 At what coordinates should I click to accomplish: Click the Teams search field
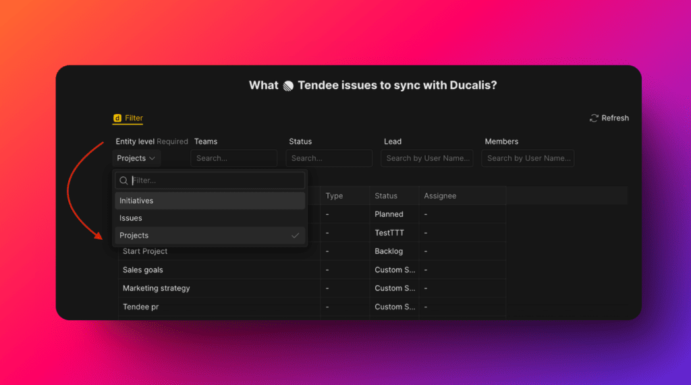click(x=233, y=158)
